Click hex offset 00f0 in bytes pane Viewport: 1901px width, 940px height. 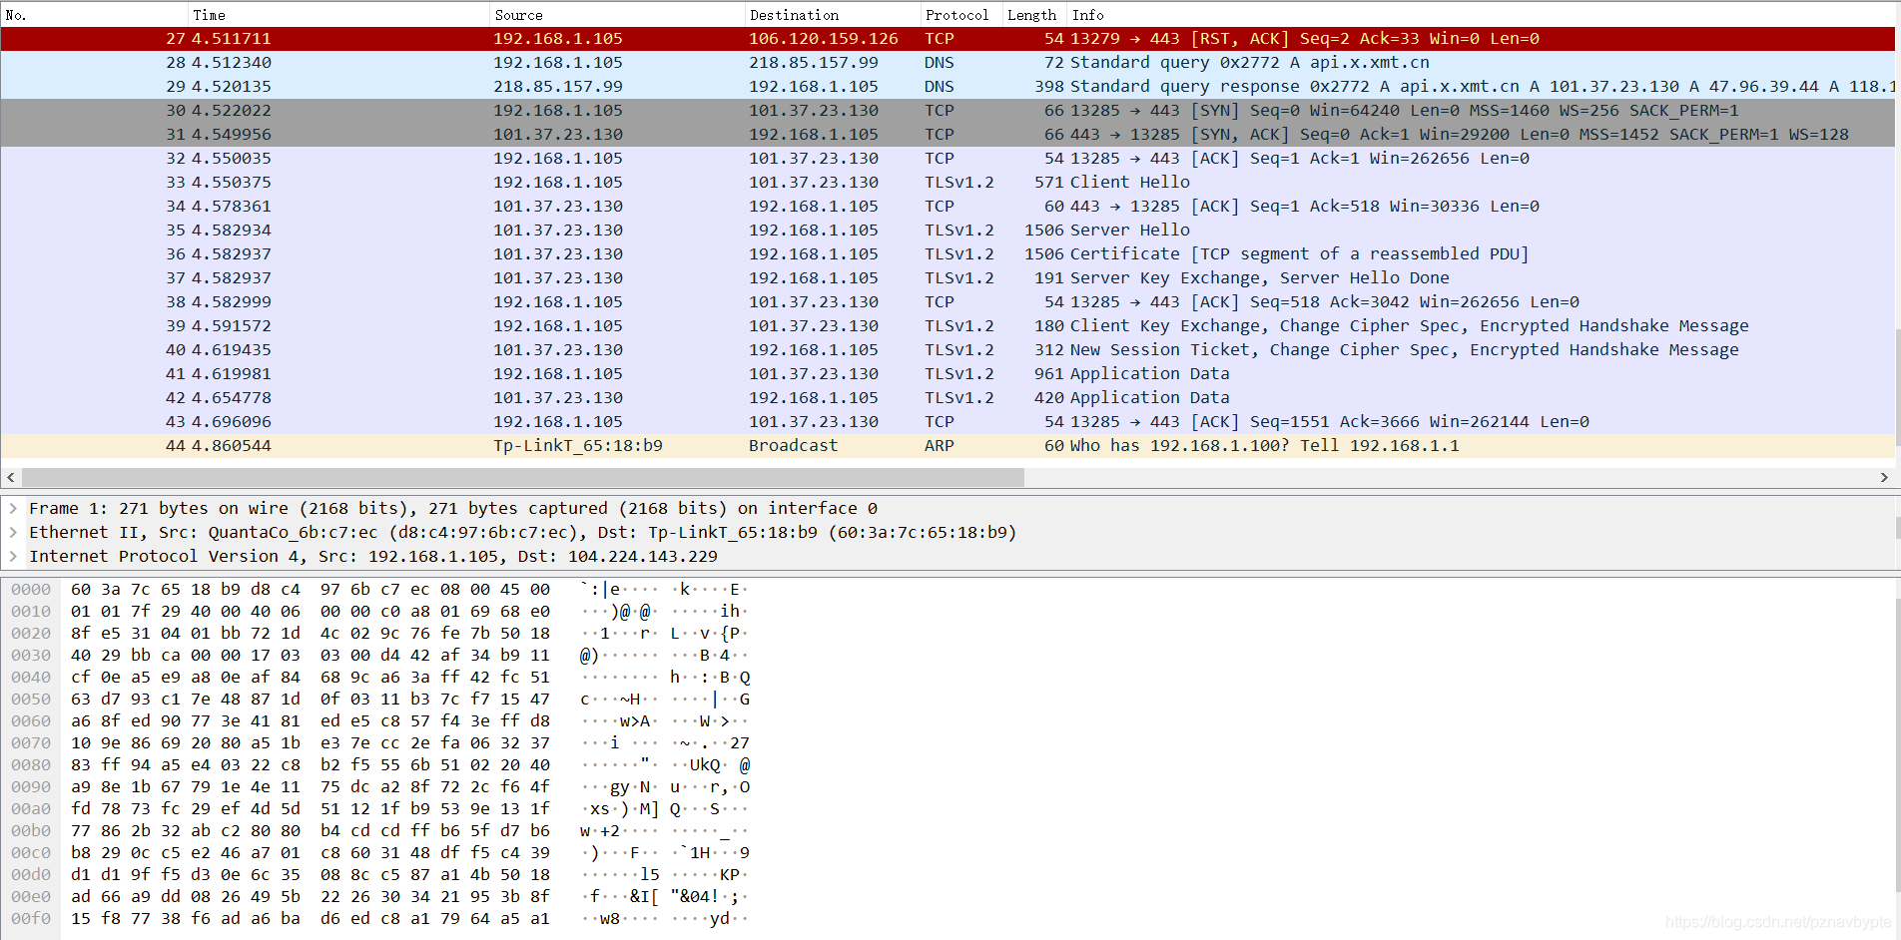(x=31, y=919)
